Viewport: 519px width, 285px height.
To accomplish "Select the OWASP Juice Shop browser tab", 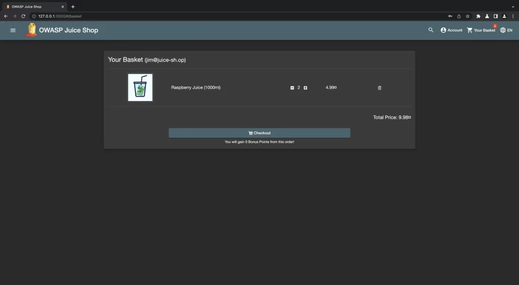I will pyautogui.click(x=34, y=7).
